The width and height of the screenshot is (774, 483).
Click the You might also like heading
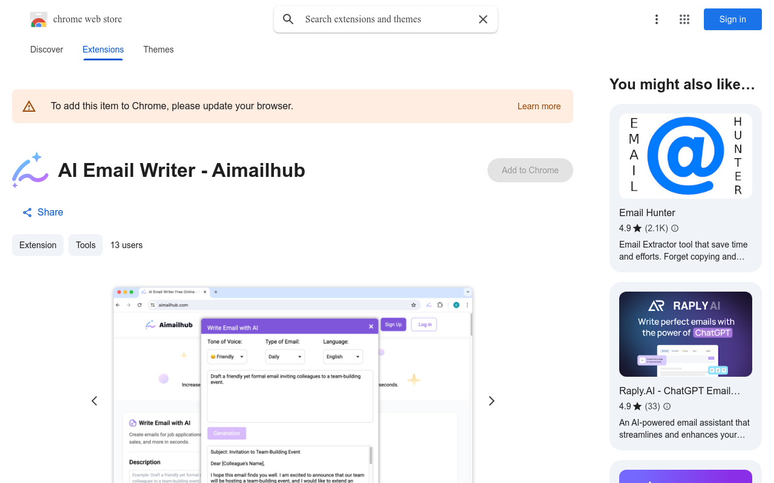coord(682,84)
